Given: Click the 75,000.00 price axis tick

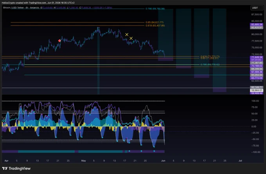Looking at the screenshot, I should point(257,48).
